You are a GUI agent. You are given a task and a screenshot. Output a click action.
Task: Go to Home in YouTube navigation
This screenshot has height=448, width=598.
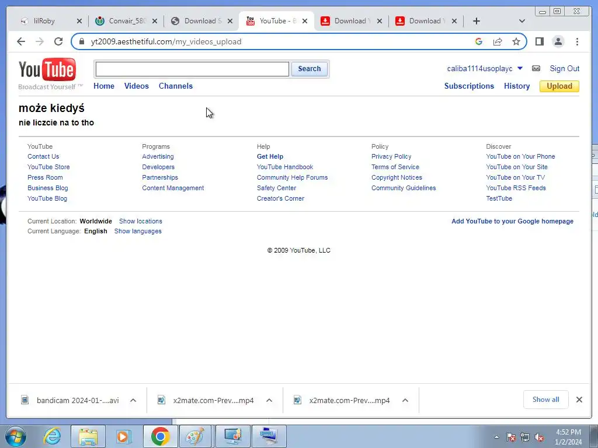pos(104,86)
